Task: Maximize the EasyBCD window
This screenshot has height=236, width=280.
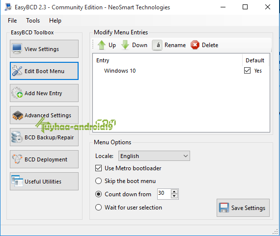Action: click(245, 7)
